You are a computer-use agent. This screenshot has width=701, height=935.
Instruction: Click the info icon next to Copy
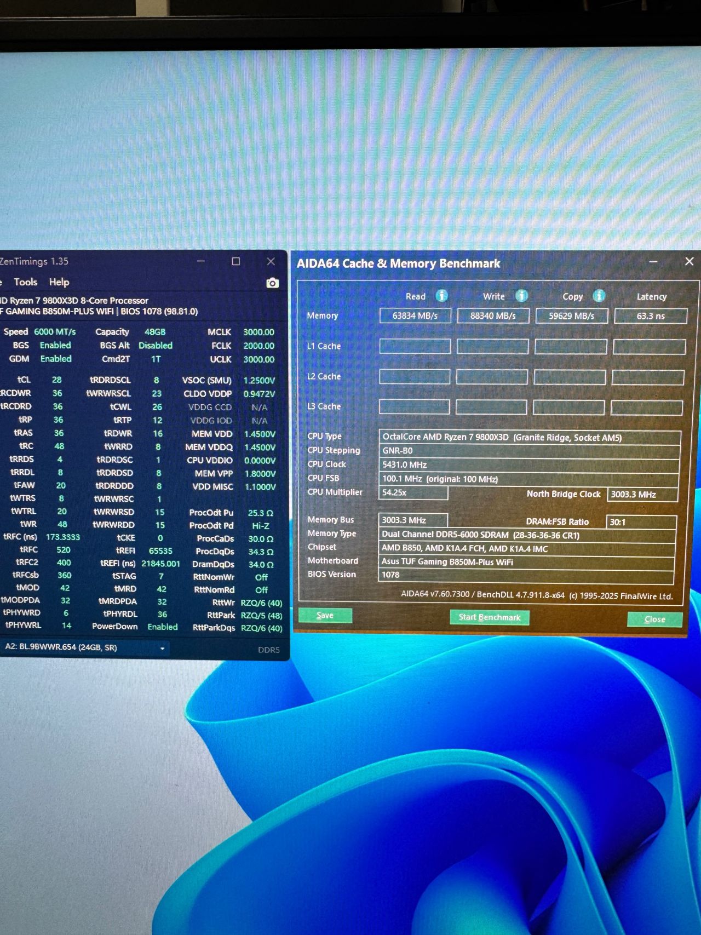[599, 296]
